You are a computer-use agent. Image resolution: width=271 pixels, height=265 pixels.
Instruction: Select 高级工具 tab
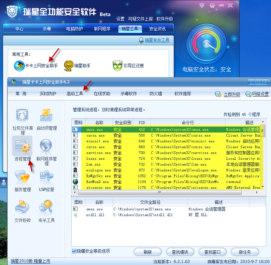tap(75, 94)
